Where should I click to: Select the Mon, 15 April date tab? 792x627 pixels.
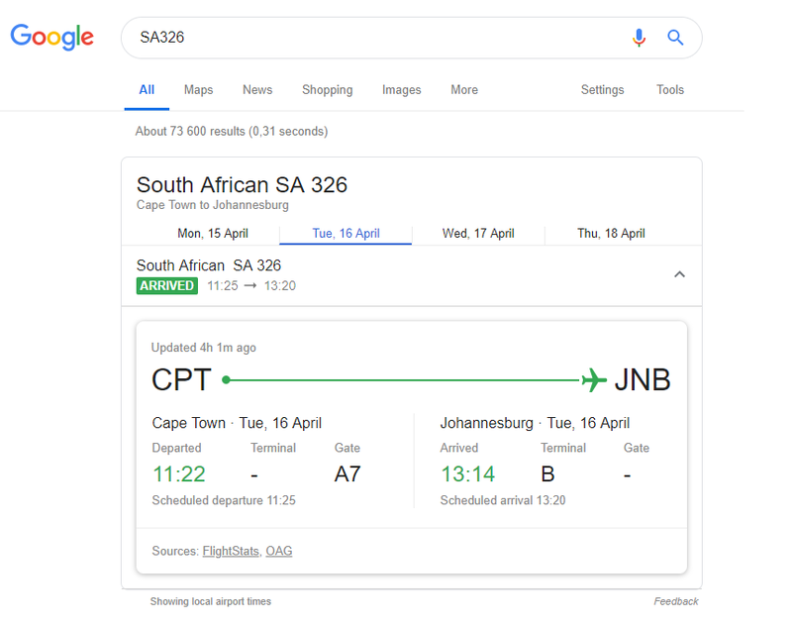212,233
